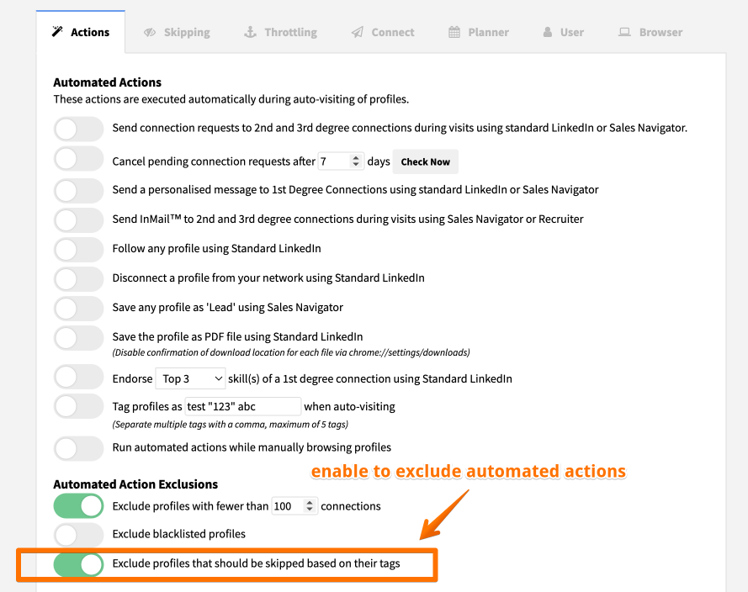Image resolution: width=748 pixels, height=592 pixels.
Task: Open the Connect tab
Action: coord(383,32)
